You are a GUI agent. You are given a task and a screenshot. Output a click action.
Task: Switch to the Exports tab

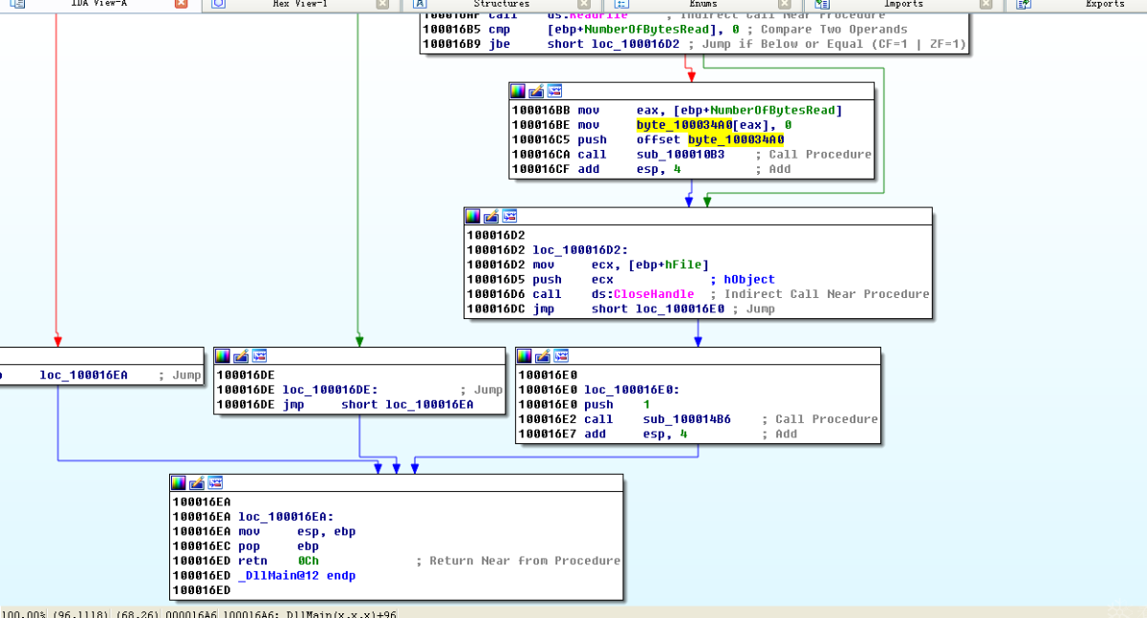1105,4
